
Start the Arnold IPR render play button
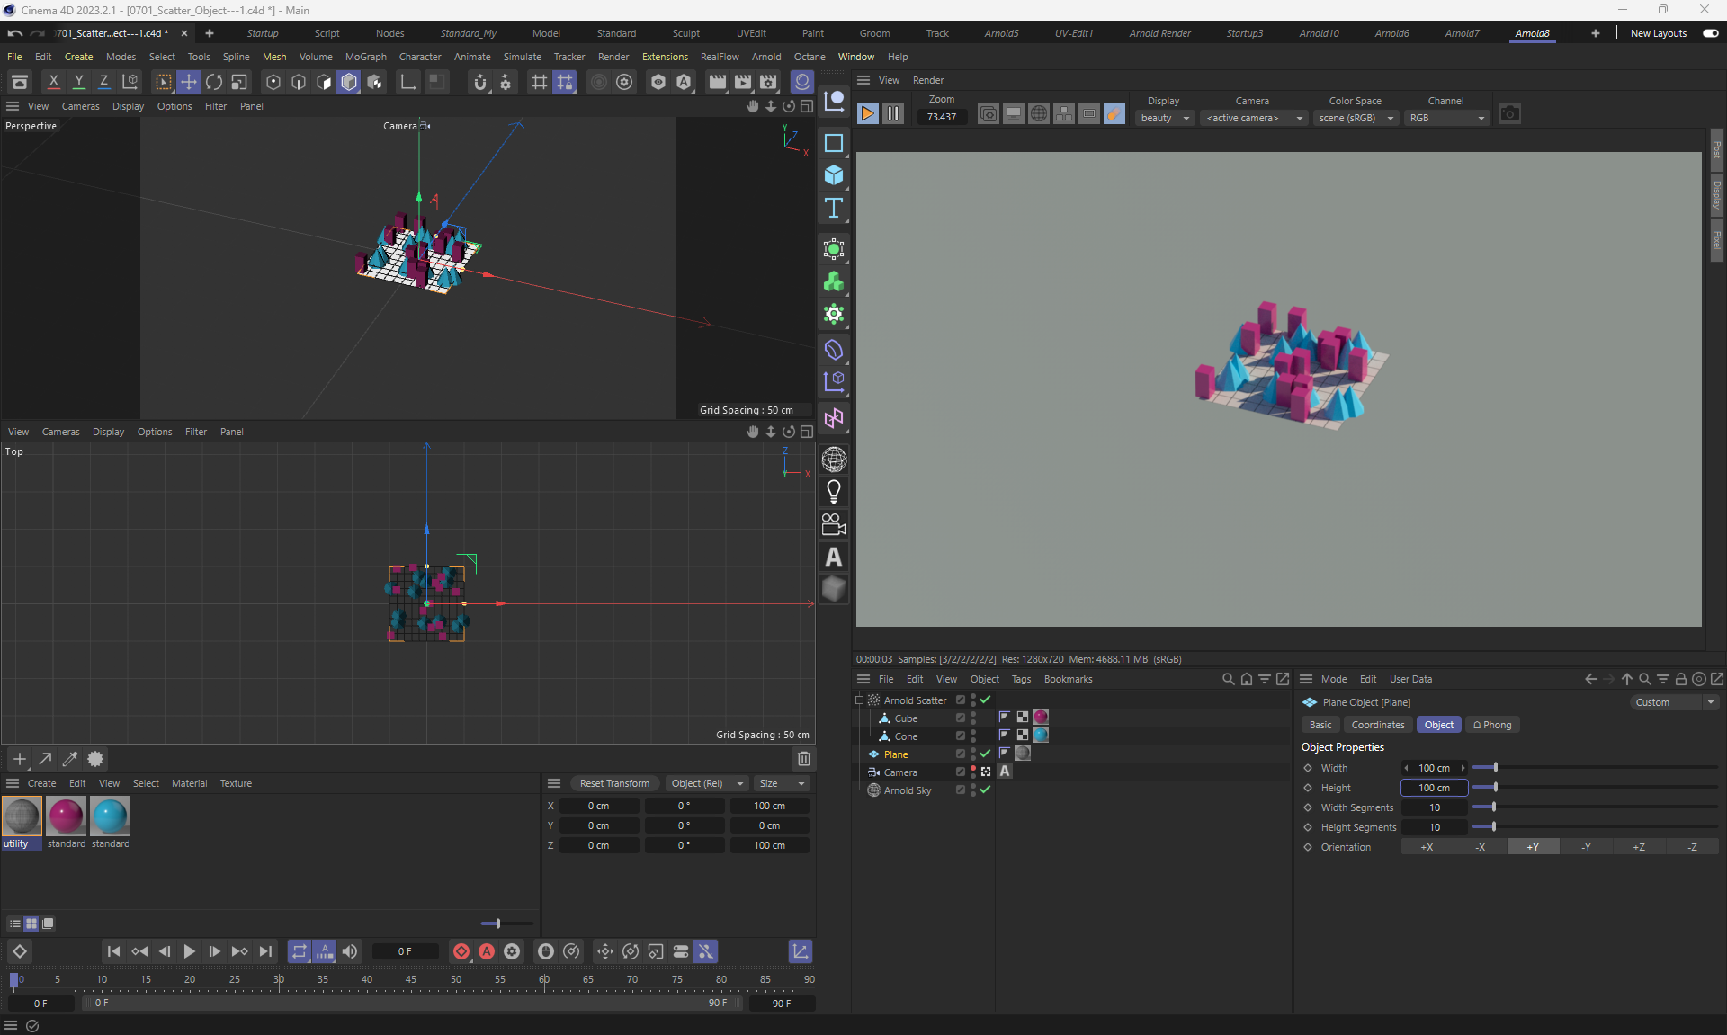click(867, 113)
